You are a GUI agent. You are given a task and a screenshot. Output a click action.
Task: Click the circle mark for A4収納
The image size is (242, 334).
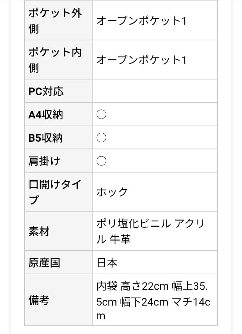pos(101,115)
